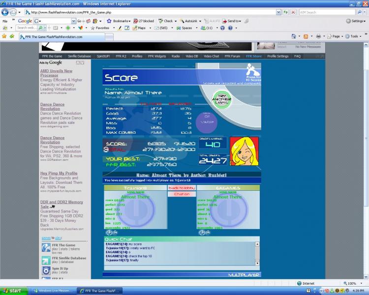
Task: Open the File menu
Action: (x=5, y=21)
